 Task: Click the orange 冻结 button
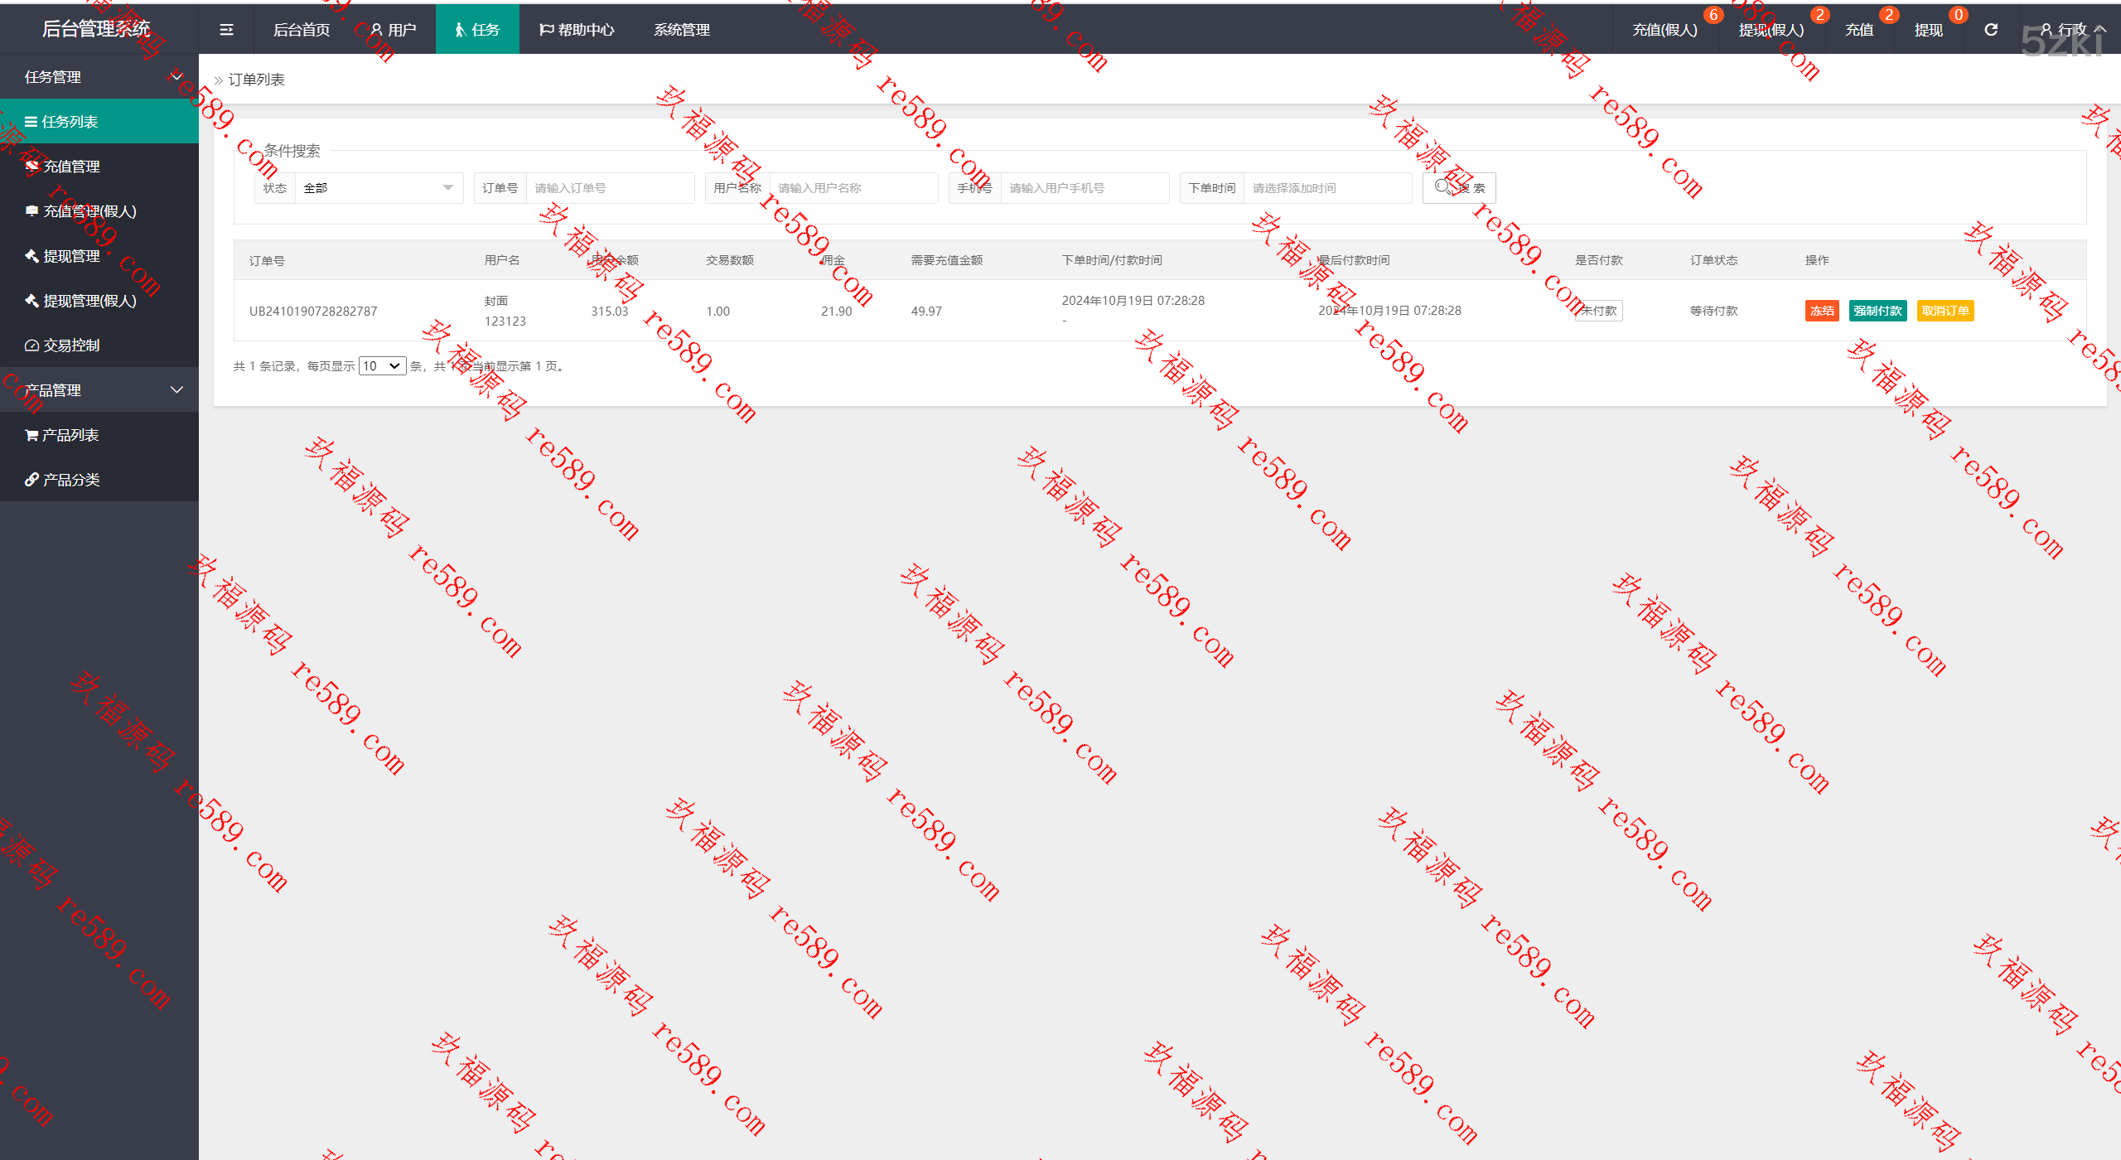pyautogui.click(x=1821, y=311)
